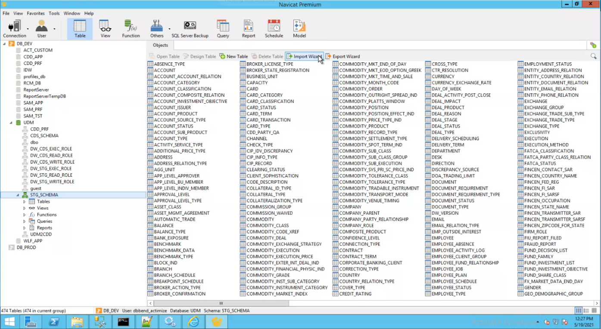Expand the Views node under STG_SCHEMA
Screen dimensions: 601x329
(x=25, y=208)
